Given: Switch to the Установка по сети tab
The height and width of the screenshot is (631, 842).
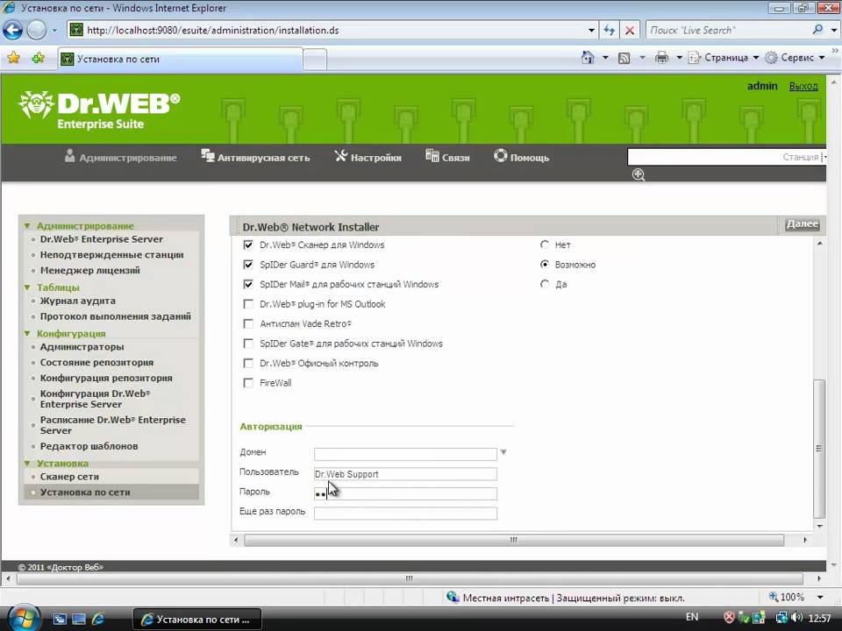Looking at the screenshot, I should pyautogui.click(x=181, y=59).
